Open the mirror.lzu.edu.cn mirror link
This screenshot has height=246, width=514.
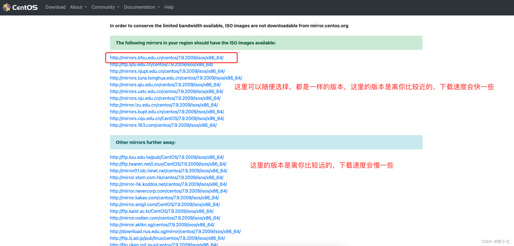click(x=164, y=105)
